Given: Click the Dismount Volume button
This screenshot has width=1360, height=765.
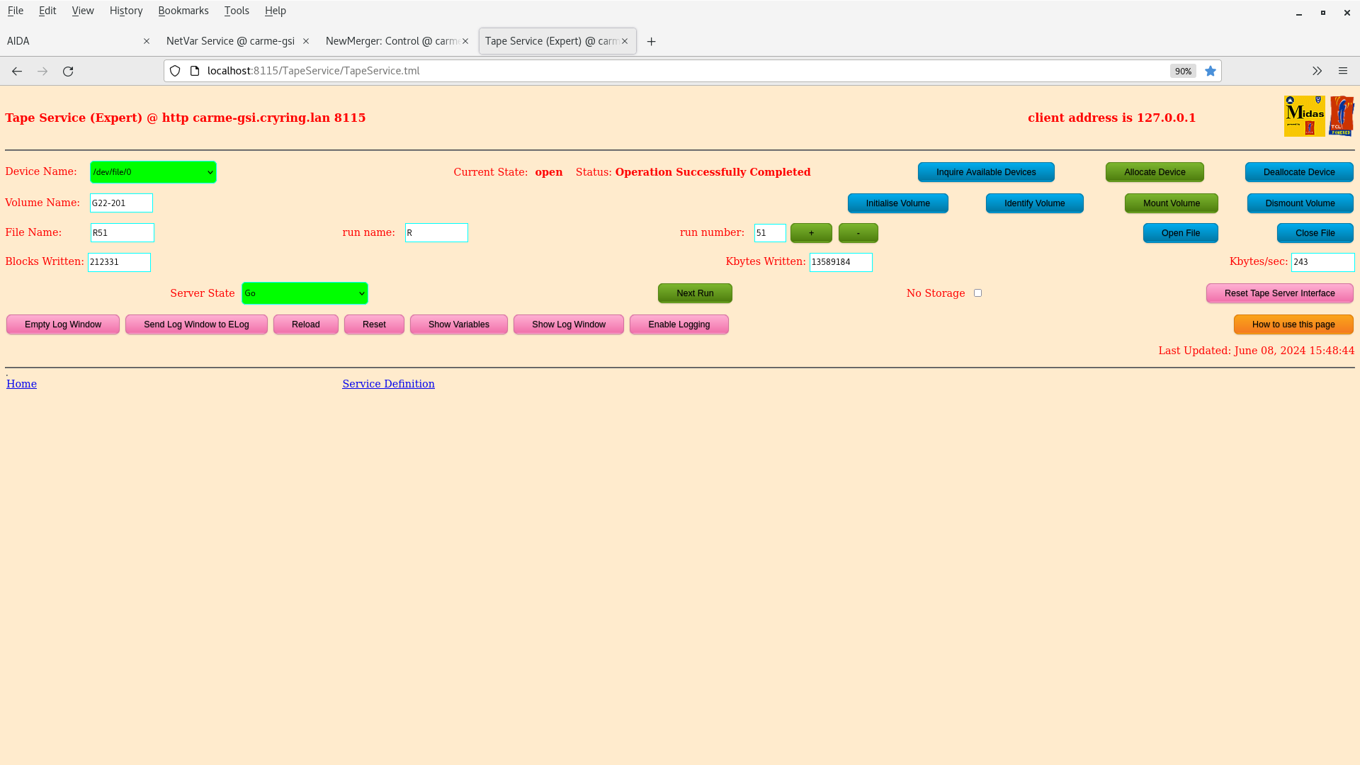Looking at the screenshot, I should pyautogui.click(x=1300, y=203).
